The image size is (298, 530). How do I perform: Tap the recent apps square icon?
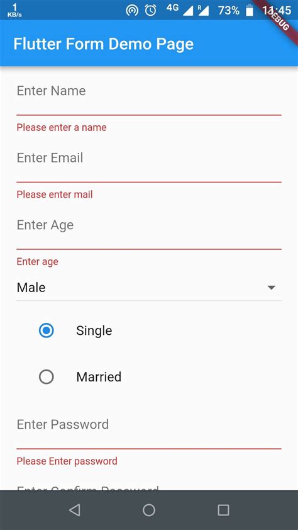[223, 510]
